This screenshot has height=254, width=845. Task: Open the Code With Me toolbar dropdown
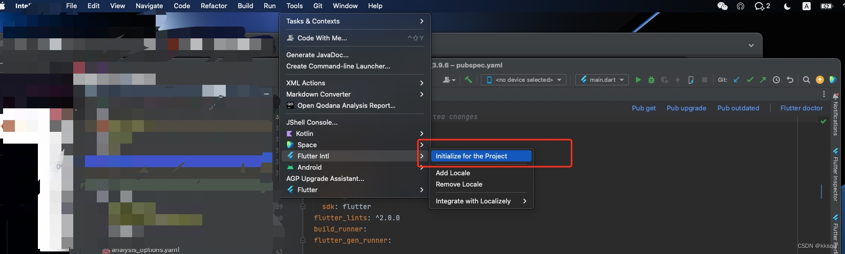coord(449,80)
